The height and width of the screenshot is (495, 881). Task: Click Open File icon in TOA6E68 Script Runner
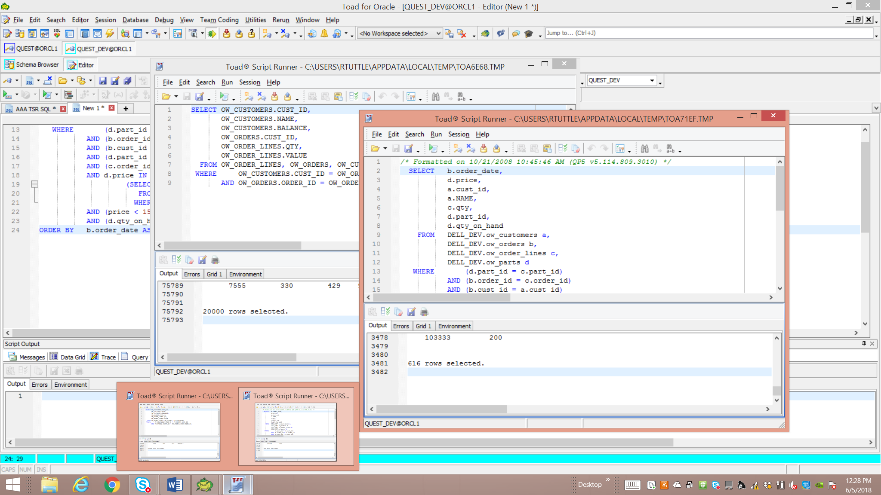click(x=166, y=97)
